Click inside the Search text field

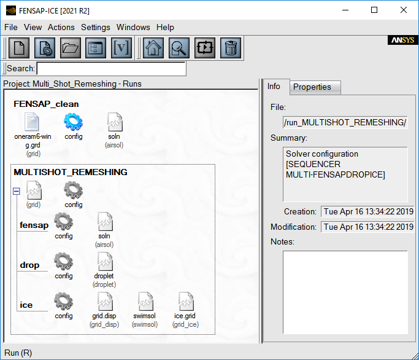[x=110, y=69]
